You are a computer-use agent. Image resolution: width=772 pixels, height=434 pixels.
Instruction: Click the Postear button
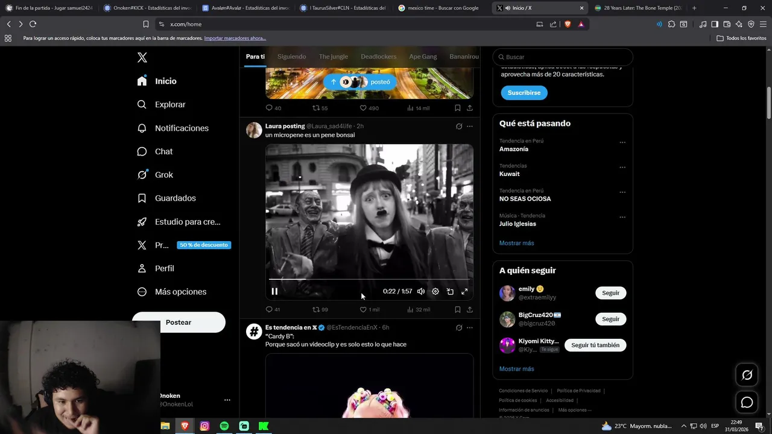pos(179,322)
